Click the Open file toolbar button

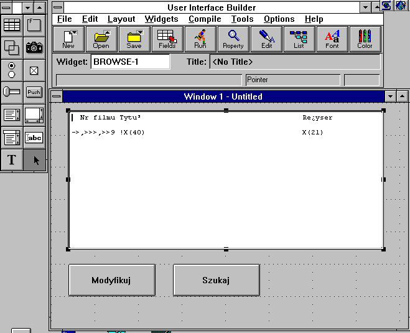point(101,39)
